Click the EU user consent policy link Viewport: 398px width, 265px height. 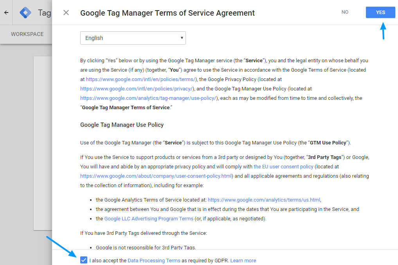click(x=283, y=167)
